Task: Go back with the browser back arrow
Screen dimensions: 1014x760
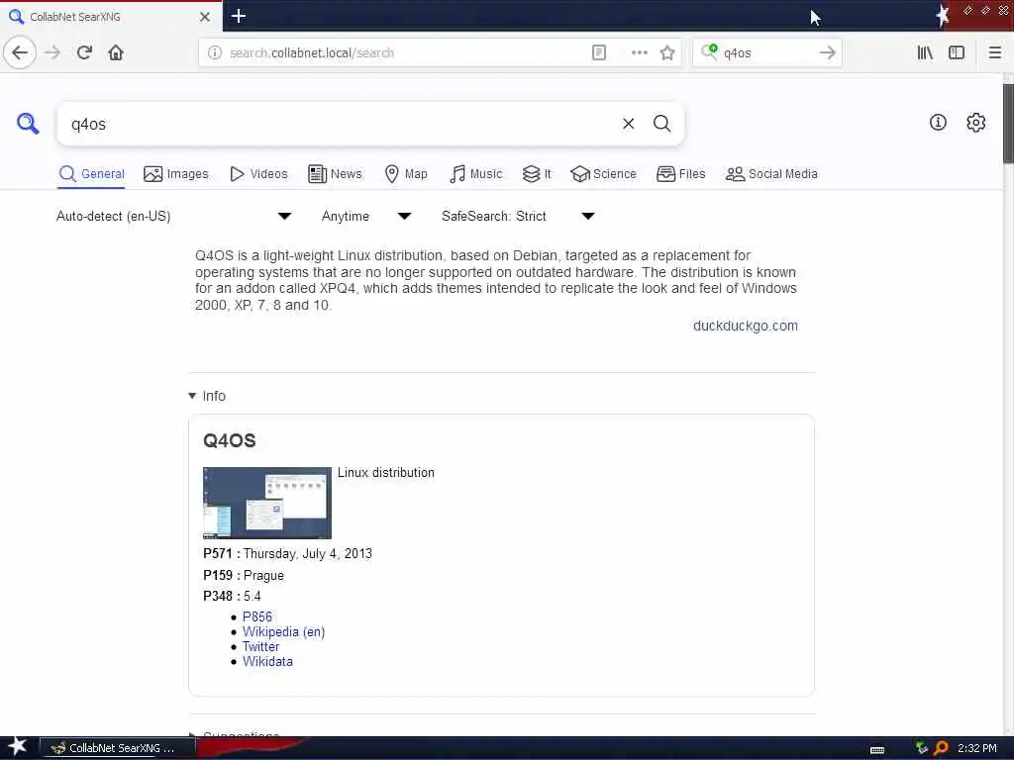Action: (x=20, y=52)
